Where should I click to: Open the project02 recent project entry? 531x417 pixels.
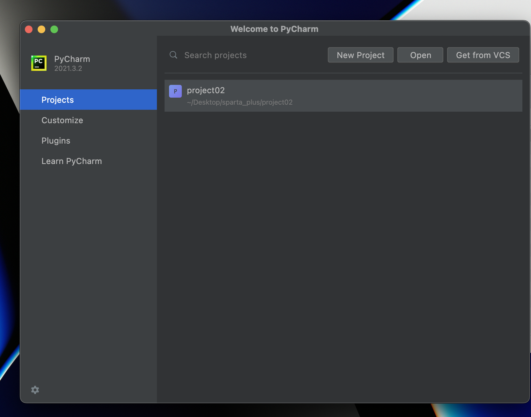coord(343,96)
